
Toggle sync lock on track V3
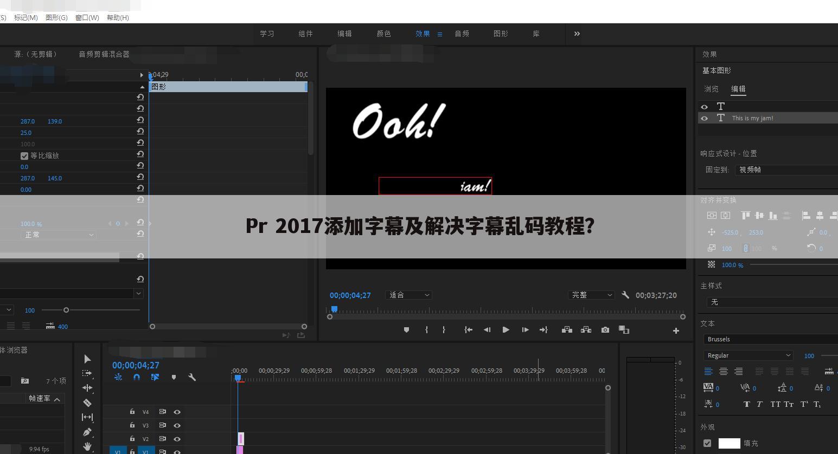click(x=162, y=425)
